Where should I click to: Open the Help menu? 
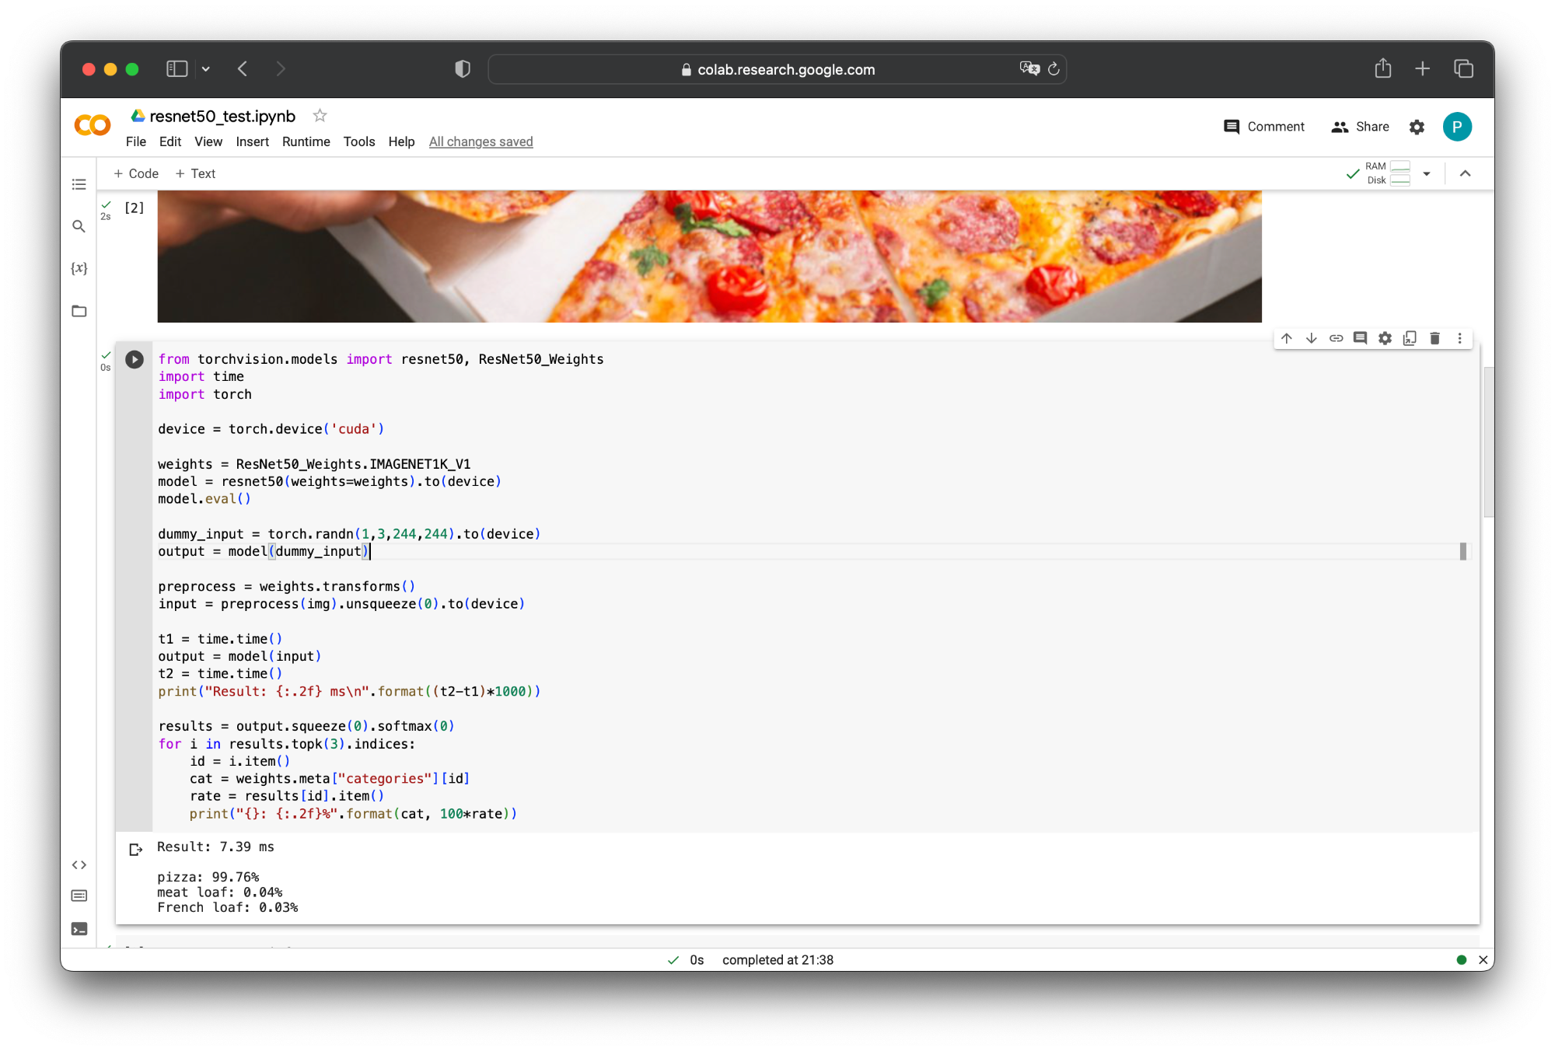click(x=402, y=141)
